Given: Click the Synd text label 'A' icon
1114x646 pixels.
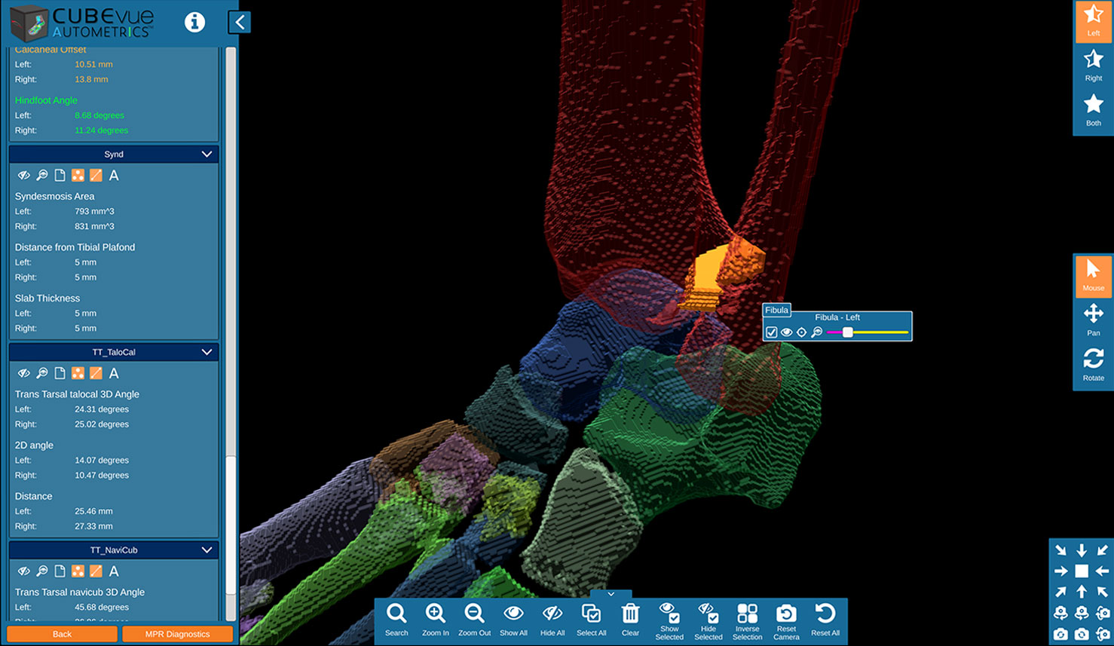Looking at the screenshot, I should (114, 175).
